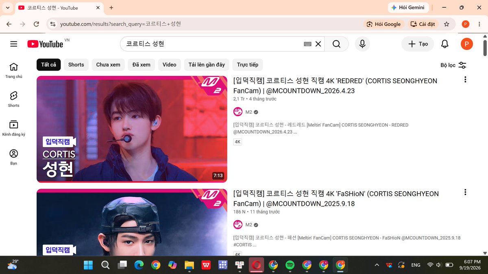Open YouTube account avatar menu
Image resolution: width=488 pixels, height=274 pixels.
[466, 44]
